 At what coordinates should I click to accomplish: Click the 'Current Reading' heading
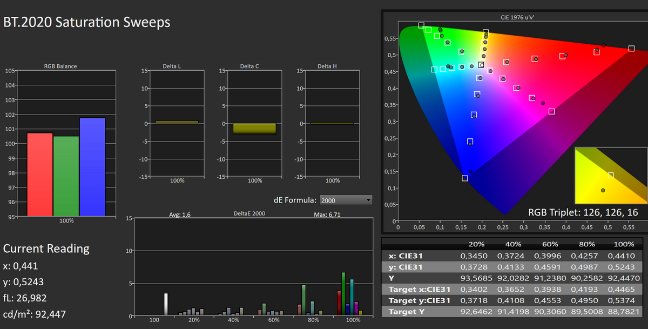(46, 249)
